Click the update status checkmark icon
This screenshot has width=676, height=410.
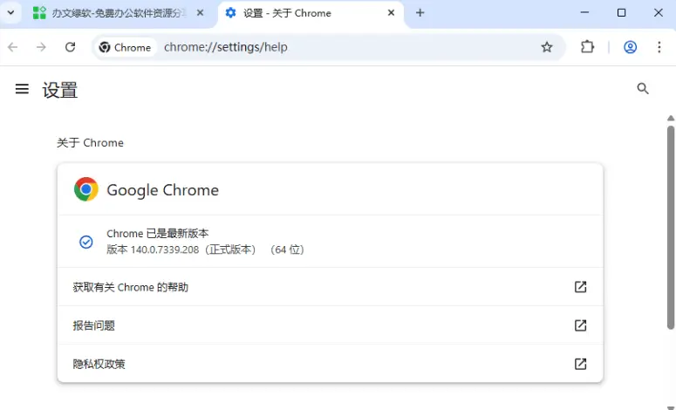[86, 242]
